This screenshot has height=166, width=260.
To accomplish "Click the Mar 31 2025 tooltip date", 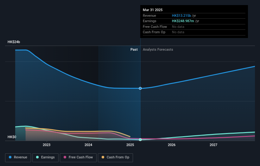I will (153, 10).
